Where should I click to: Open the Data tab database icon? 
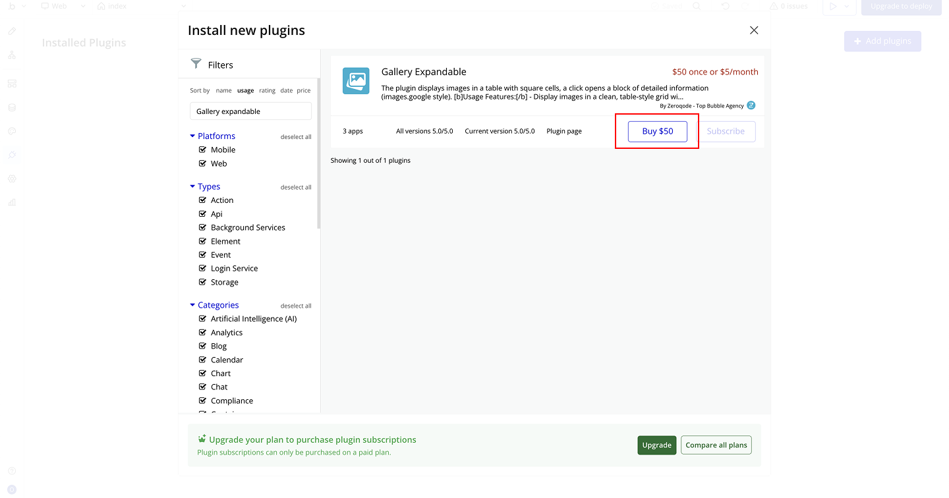12,107
